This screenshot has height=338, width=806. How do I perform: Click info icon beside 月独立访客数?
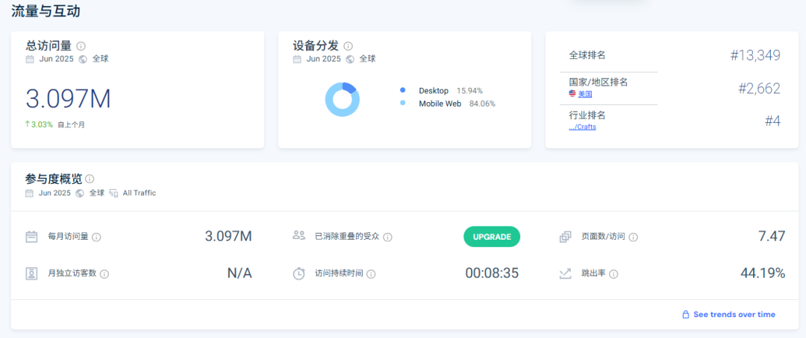click(104, 274)
